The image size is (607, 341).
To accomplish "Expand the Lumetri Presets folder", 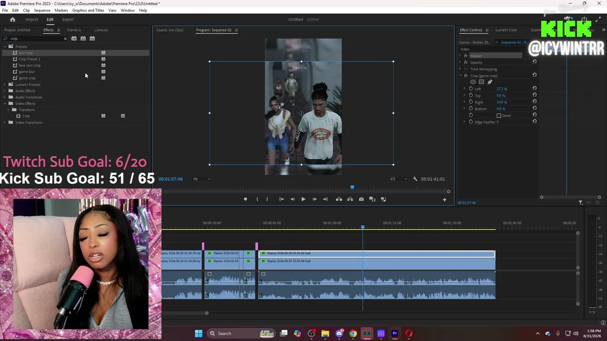I will [x=5, y=84].
